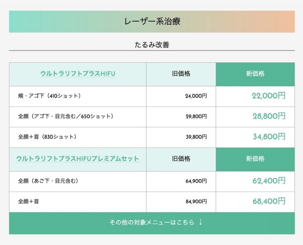Select the レーザー系治療 gradient header
303x245 pixels.
pos(152,22)
